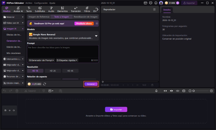Open the Elementos tab

click(x=62, y=9)
